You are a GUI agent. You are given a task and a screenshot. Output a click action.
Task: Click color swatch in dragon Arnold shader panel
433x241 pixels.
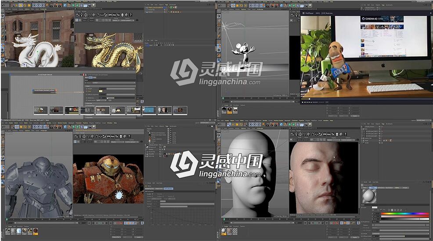[101, 91]
